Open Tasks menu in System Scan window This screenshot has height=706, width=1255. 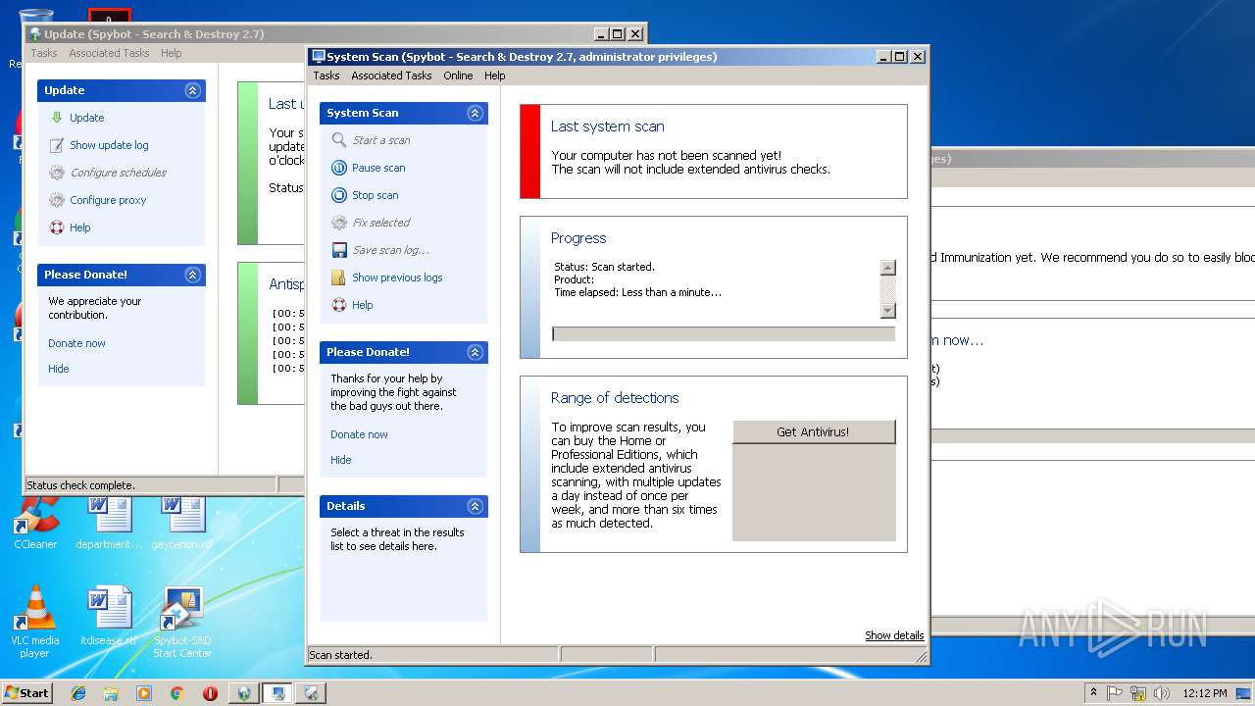[326, 76]
